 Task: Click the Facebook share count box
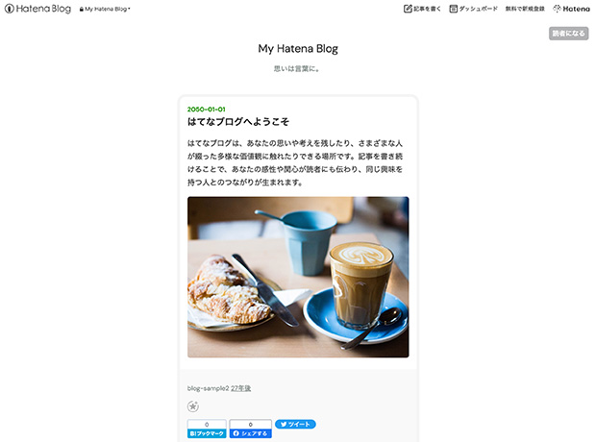pyautogui.click(x=250, y=425)
